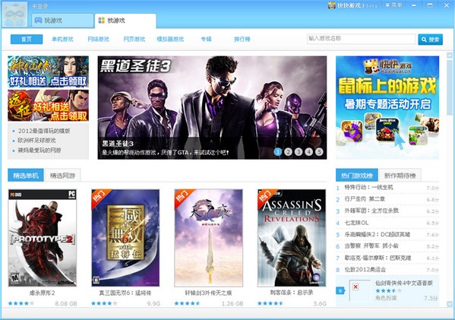This screenshot has width=455, height=320.
Task: Open the 黑道圣徒3 featured banner
Action: pos(212,107)
